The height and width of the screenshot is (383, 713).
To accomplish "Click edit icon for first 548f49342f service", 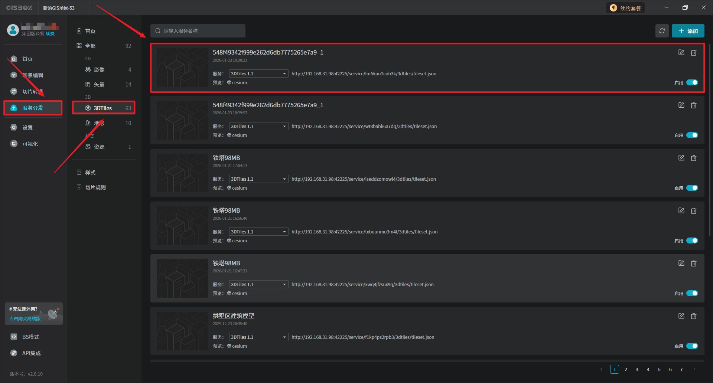I will click(x=681, y=53).
